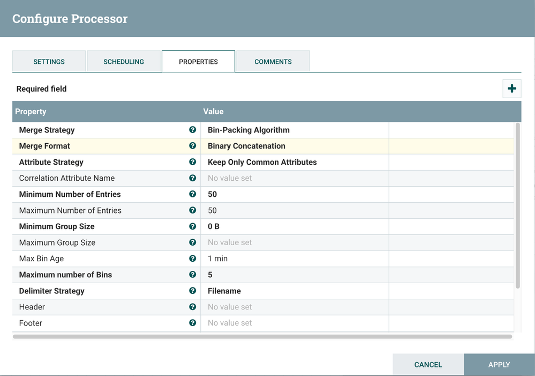Go to the Comments tab
The width and height of the screenshot is (535, 376).
pyautogui.click(x=273, y=62)
